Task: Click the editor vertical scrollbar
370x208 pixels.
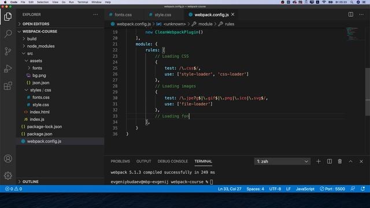Action: [x=368, y=91]
